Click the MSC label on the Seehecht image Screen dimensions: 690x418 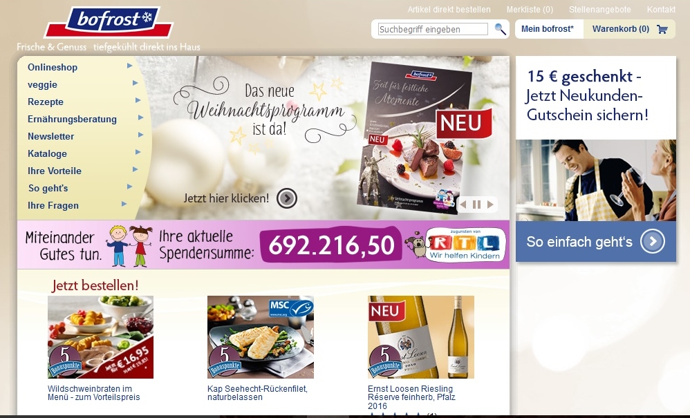click(x=291, y=307)
